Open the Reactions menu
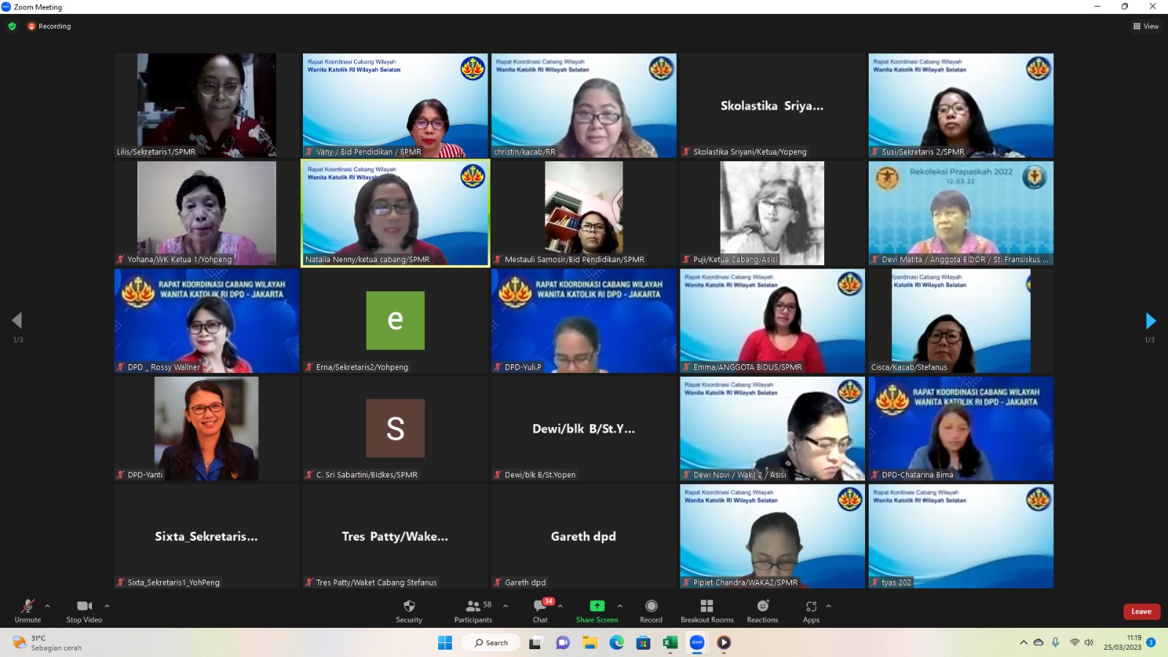The height and width of the screenshot is (657, 1168). pos(762,611)
